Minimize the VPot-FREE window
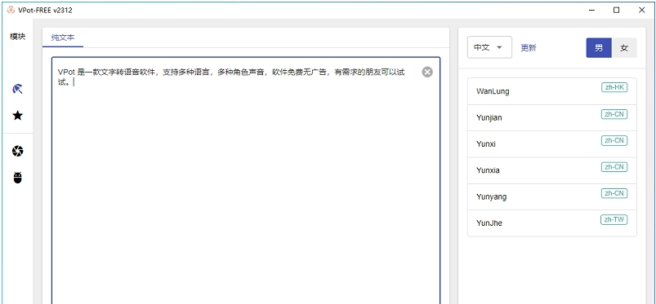Image resolution: width=656 pixels, height=304 pixels. [591, 10]
